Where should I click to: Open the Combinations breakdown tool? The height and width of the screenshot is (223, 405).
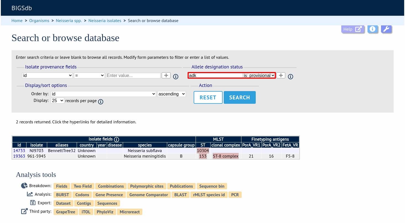click(111, 186)
